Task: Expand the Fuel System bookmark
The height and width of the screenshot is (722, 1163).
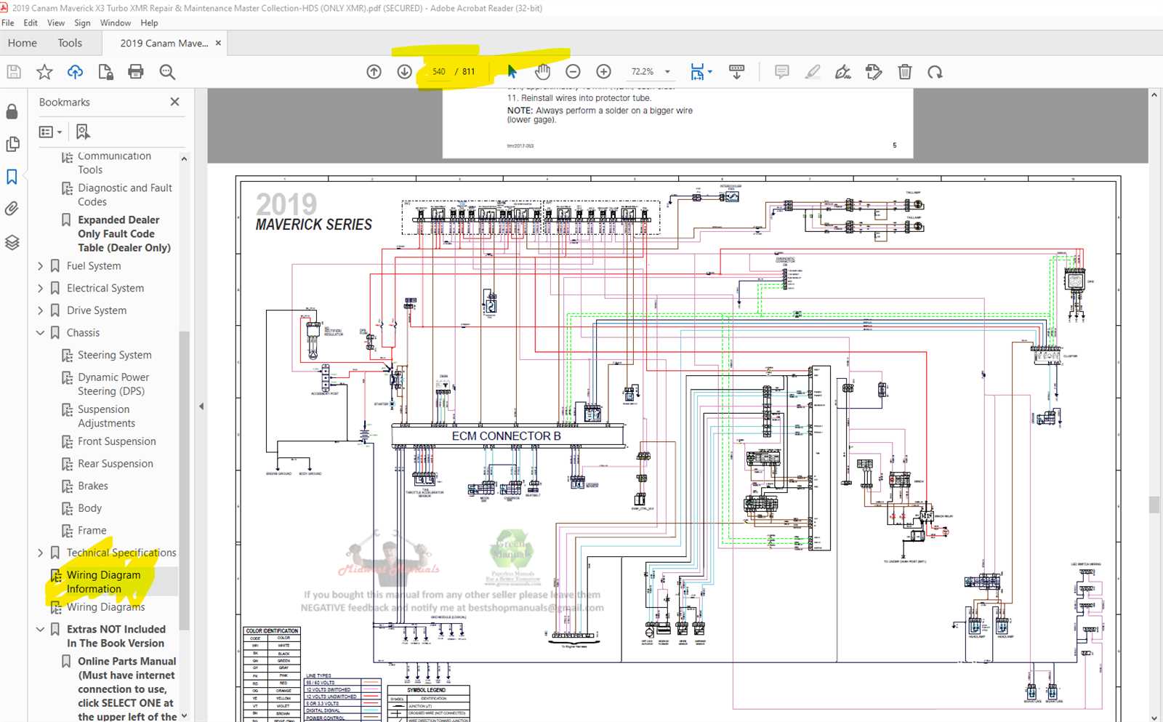Action: 40,266
